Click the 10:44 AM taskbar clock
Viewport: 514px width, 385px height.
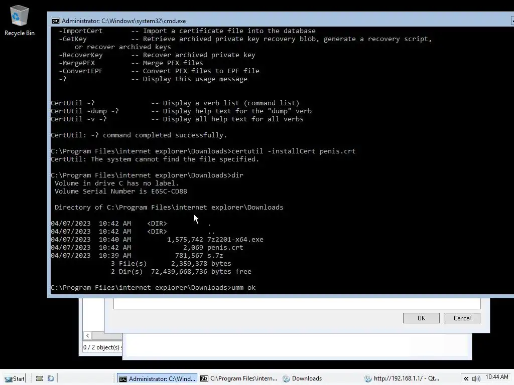(x=497, y=377)
